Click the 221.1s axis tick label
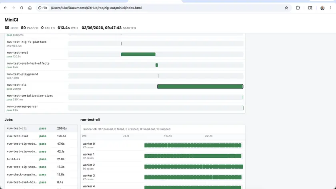The height and width of the screenshot is (189, 336). pyautogui.click(x=209, y=136)
